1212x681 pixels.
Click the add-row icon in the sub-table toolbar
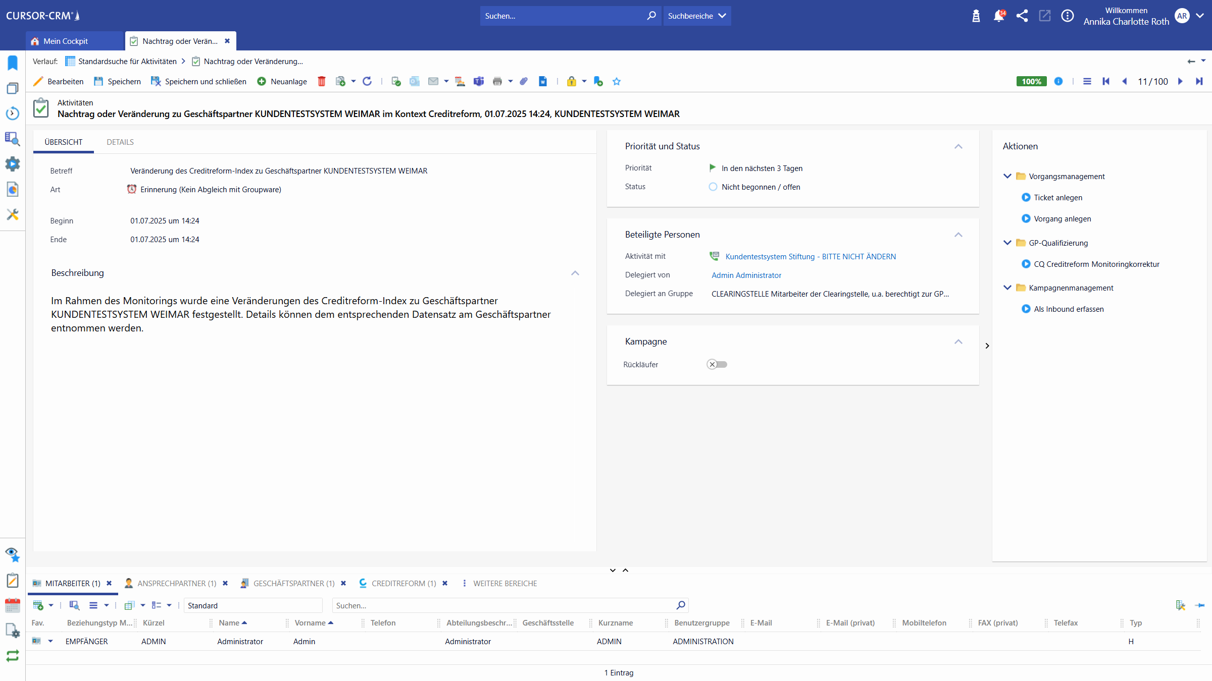pyautogui.click(x=38, y=605)
